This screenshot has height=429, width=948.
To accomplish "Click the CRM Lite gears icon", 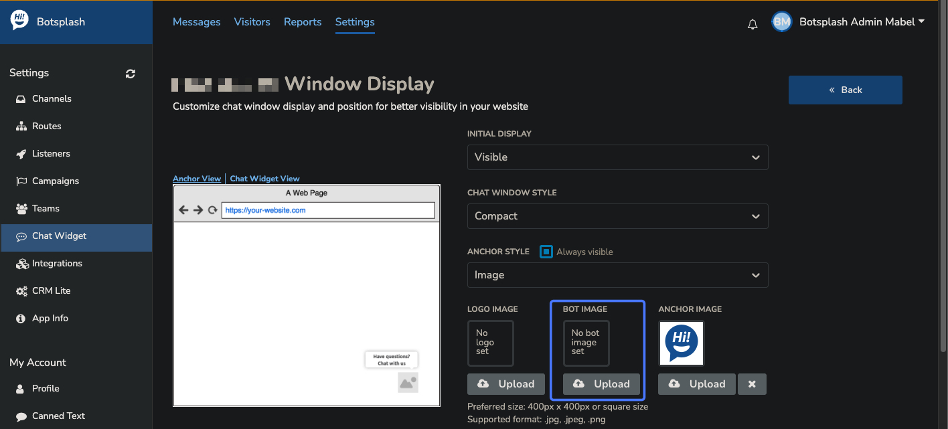I will [x=21, y=291].
